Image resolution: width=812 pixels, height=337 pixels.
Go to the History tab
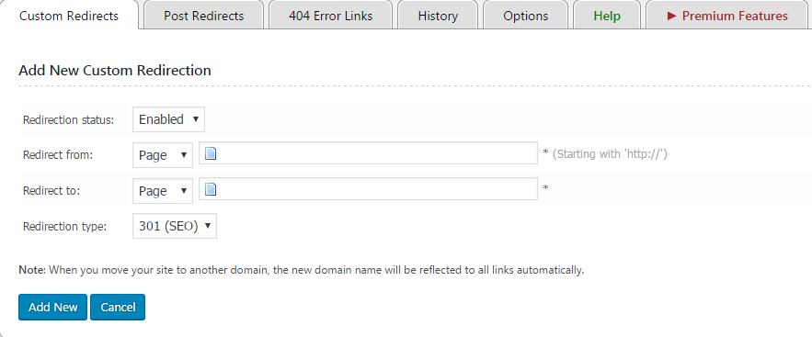pyautogui.click(x=438, y=16)
